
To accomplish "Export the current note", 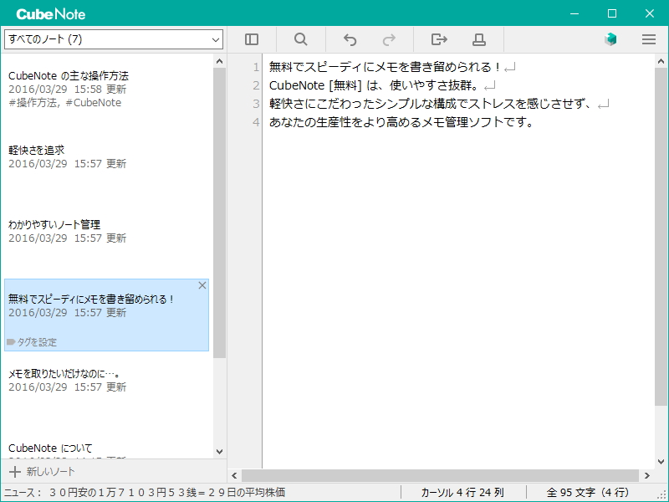I will pyautogui.click(x=439, y=39).
